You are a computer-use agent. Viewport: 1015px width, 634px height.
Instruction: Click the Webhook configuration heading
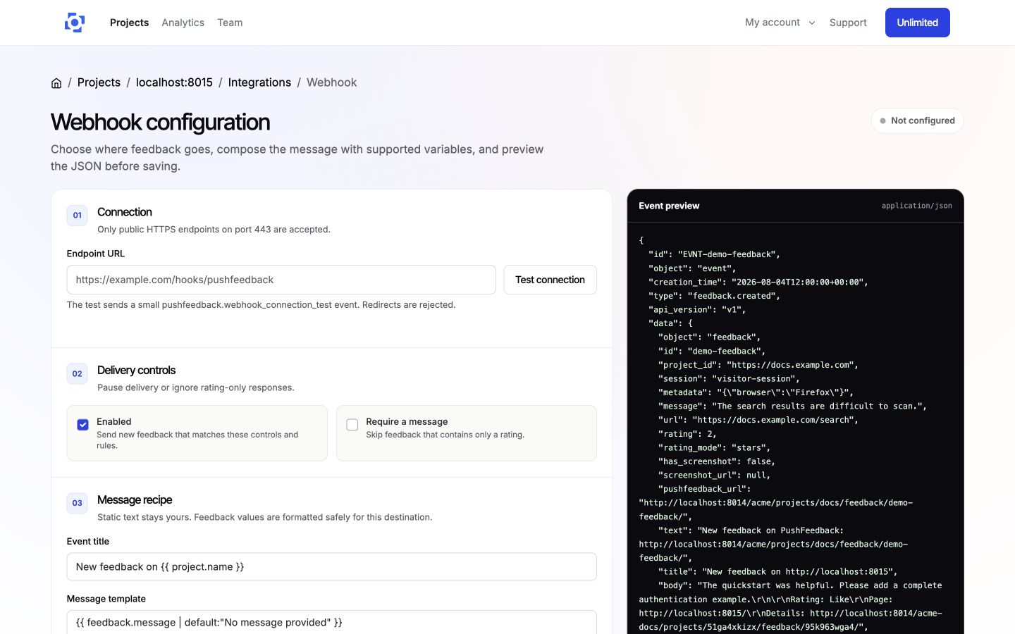160,122
